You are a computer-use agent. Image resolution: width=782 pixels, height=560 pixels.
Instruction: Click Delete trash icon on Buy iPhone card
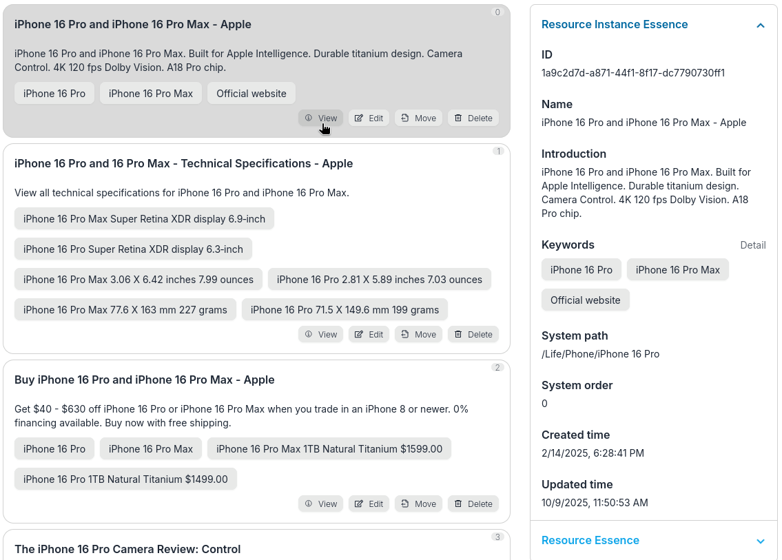coord(458,504)
